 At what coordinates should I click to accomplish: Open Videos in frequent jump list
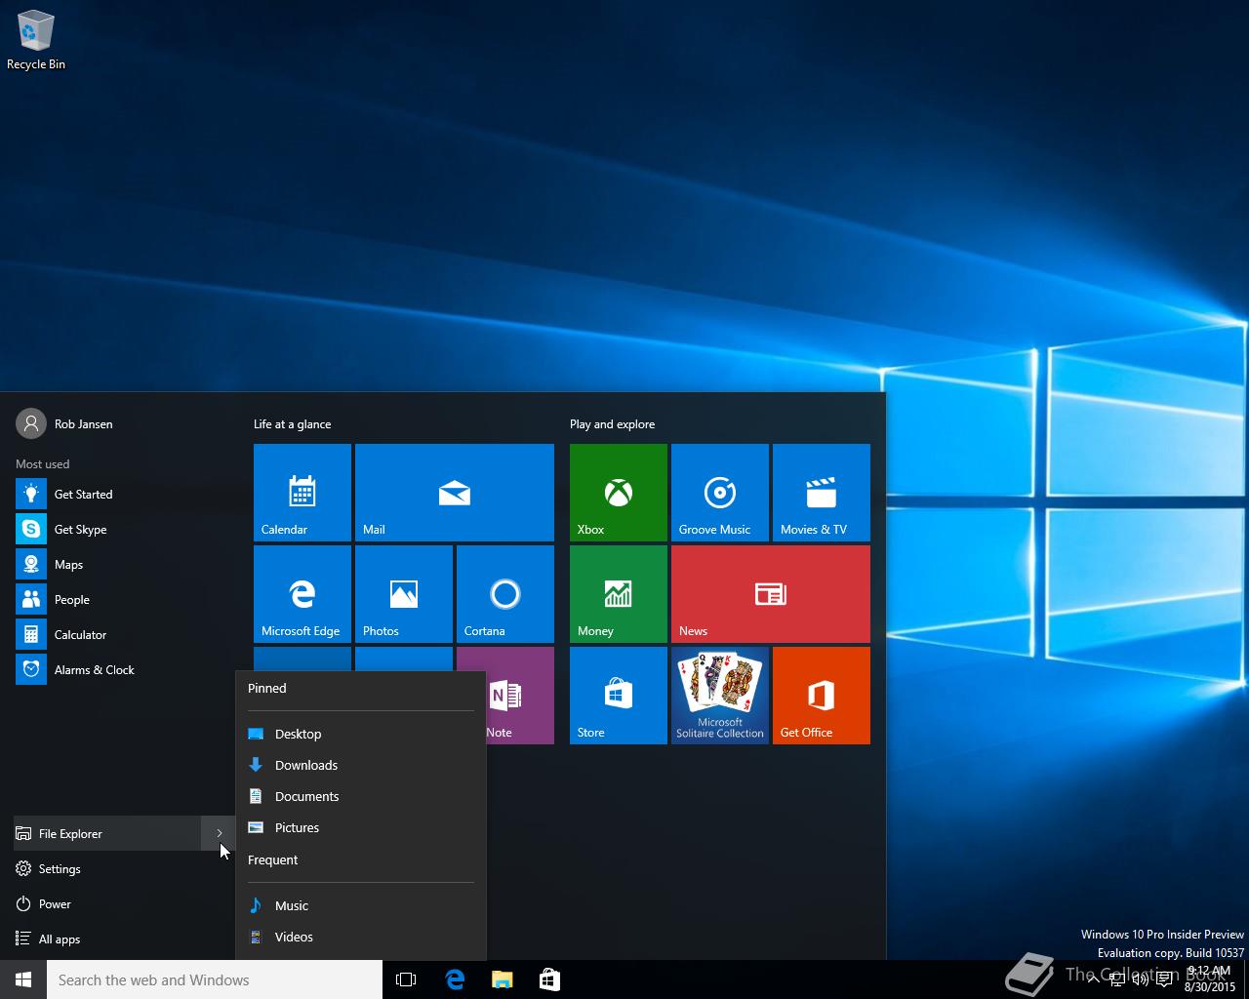[361, 937]
